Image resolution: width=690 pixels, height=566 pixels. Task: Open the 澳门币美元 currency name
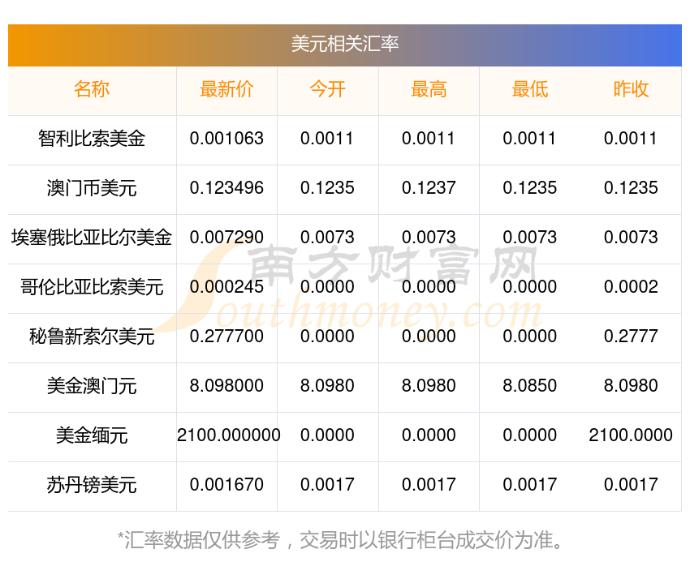[92, 188]
